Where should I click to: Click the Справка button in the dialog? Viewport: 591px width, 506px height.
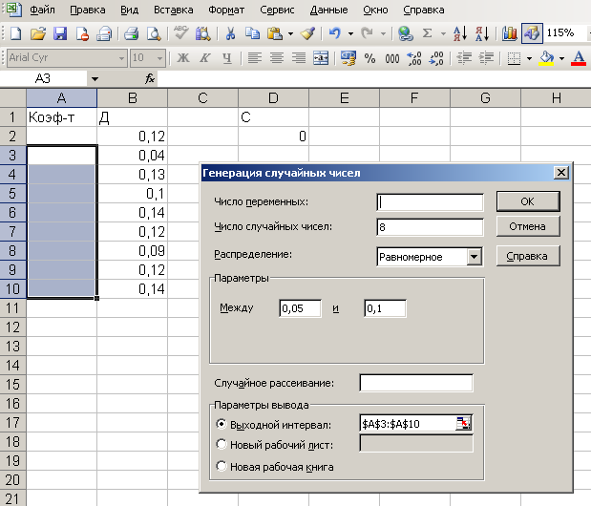click(528, 256)
